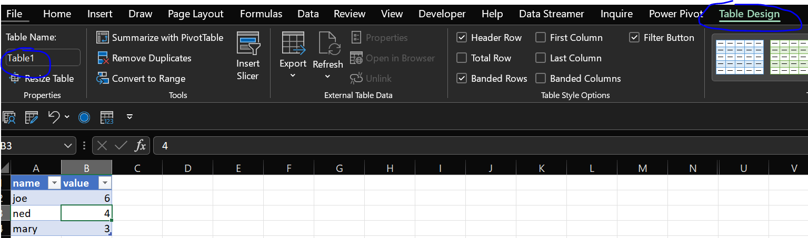This screenshot has height=238, width=808.
Task: Open the Developer tab
Action: click(442, 14)
